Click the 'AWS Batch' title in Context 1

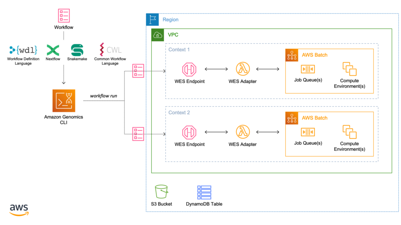click(315, 55)
